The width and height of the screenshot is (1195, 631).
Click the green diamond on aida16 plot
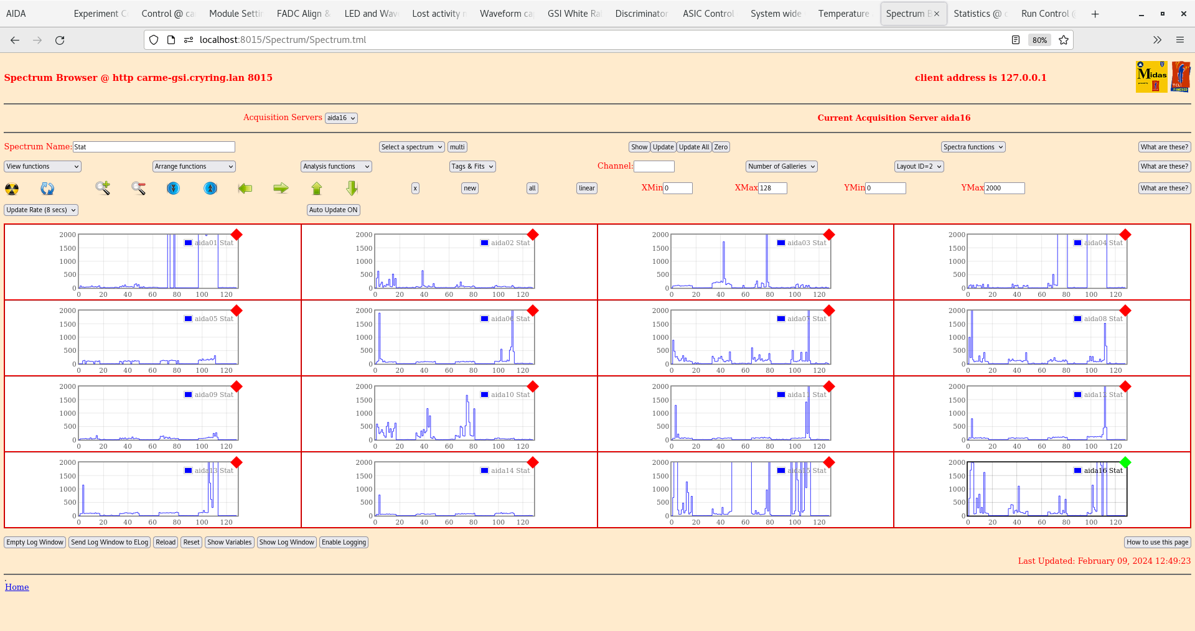click(x=1125, y=462)
